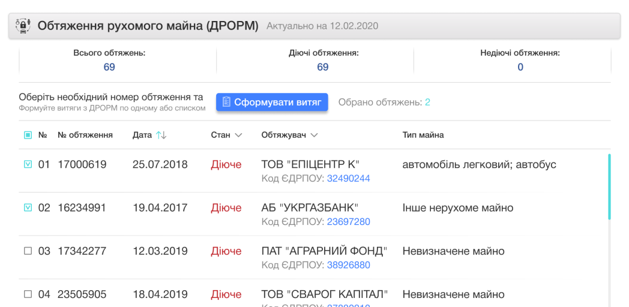Sort the table by Дата column
The image size is (629, 307).
pyautogui.click(x=142, y=136)
